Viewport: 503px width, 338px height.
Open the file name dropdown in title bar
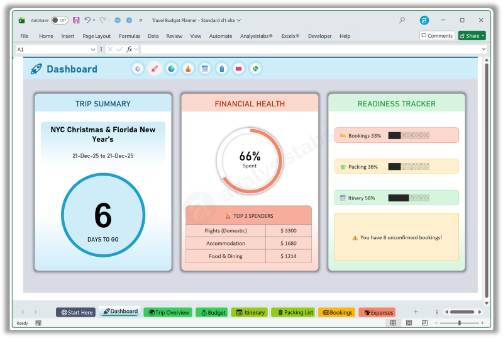(239, 20)
